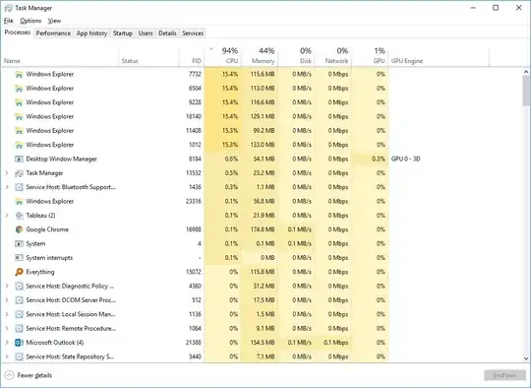
Task: Switch to the Users tab
Action: click(146, 33)
